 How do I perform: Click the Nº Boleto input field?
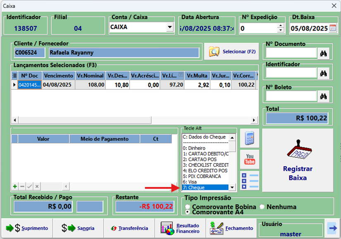291,96
